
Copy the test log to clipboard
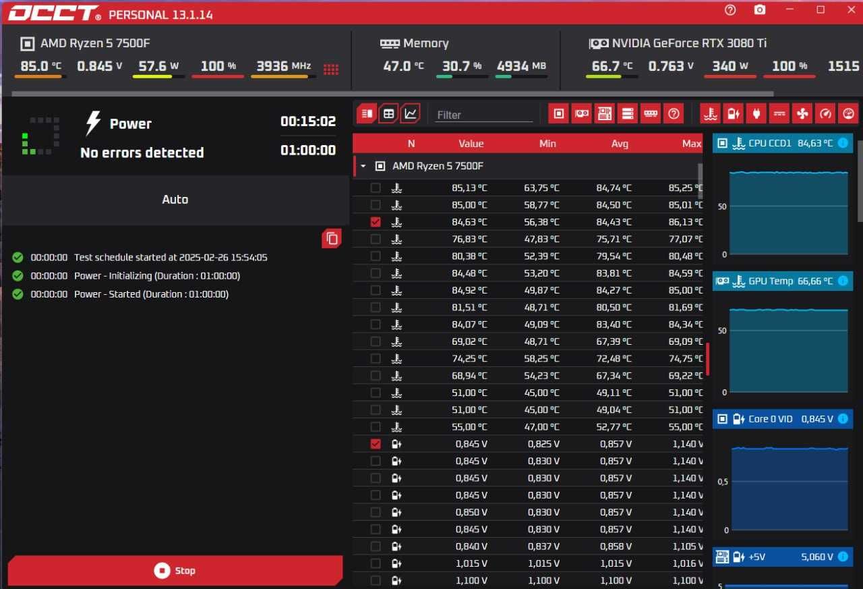pyautogui.click(x=331, y=238)
